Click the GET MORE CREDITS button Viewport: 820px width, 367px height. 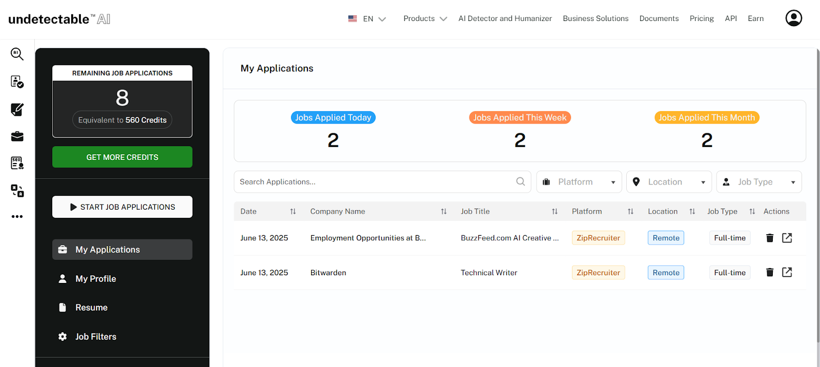click(122, 157)
